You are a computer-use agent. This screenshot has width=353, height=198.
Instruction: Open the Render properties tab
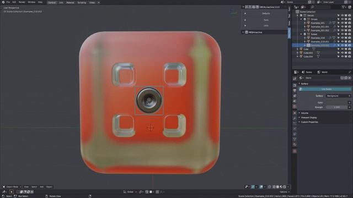coord(295,86)
